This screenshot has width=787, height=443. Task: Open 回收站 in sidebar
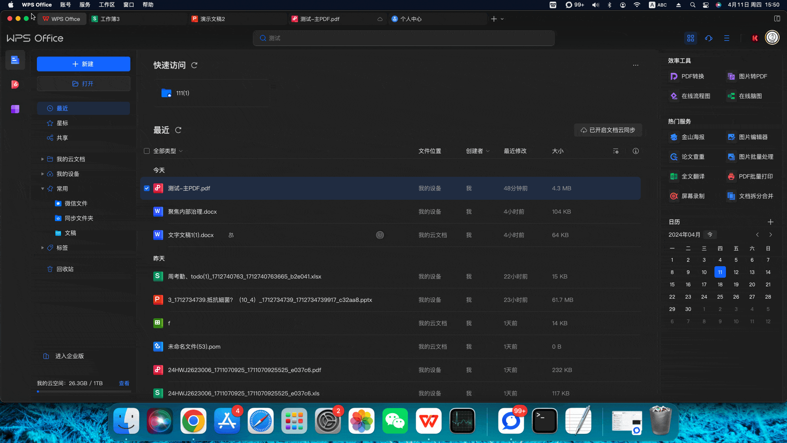[84, 269]
